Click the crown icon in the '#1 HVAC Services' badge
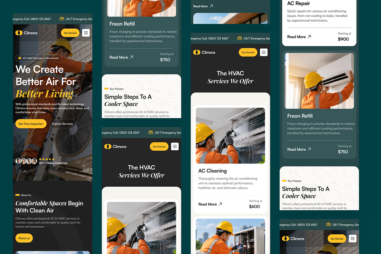 click(20, 58)
